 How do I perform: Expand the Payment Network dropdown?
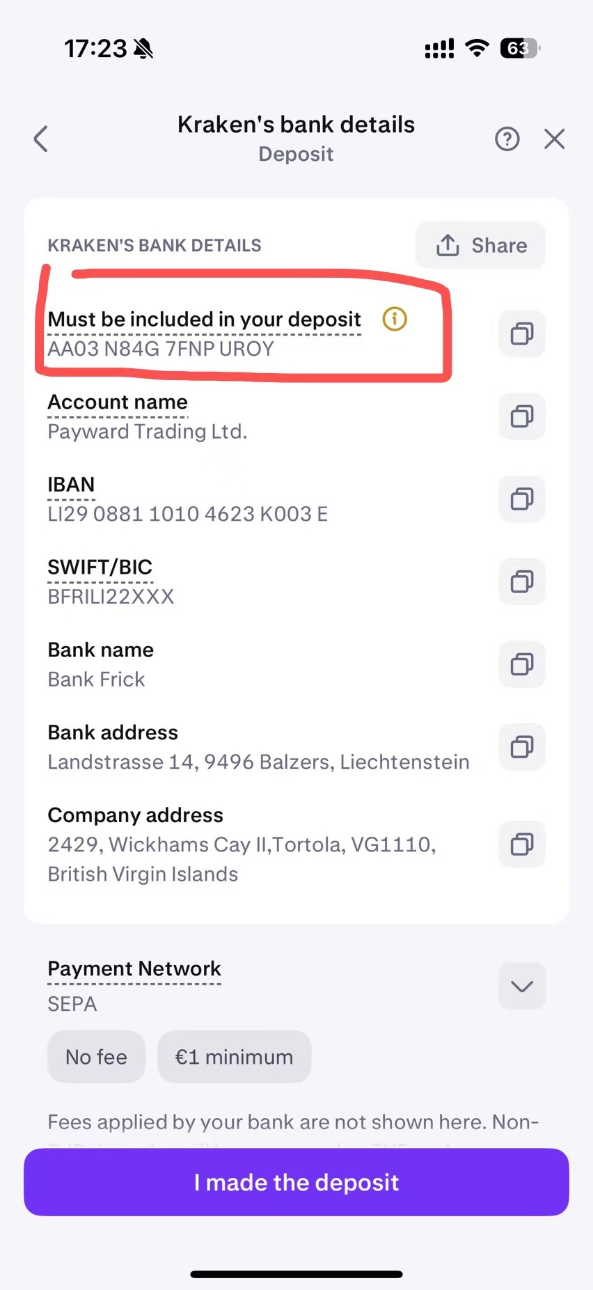[x=522, y=986]
